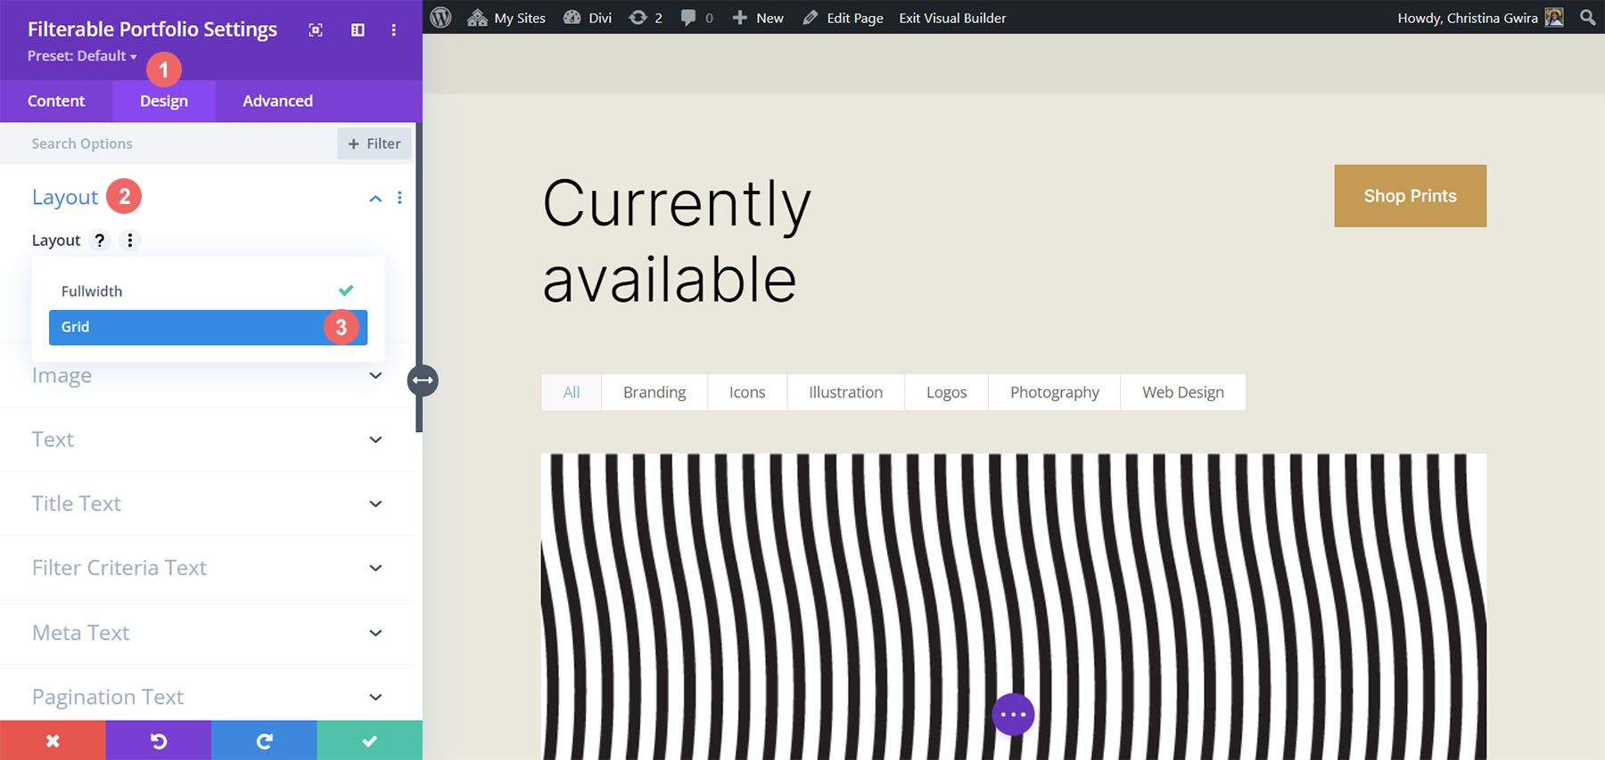The image size is (1605, 760).
Task: Expand the Image settings section
Action: pos(208,376)
